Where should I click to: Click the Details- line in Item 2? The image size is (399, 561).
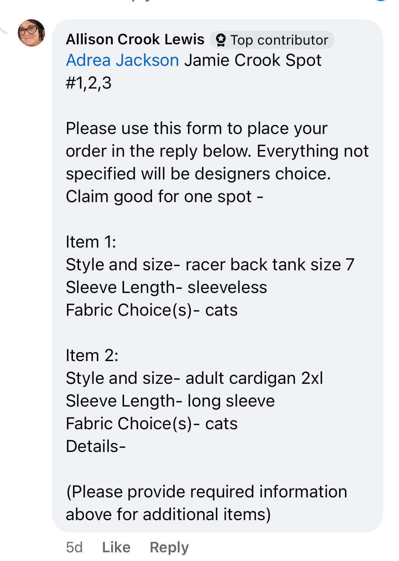tap(96, 446)
